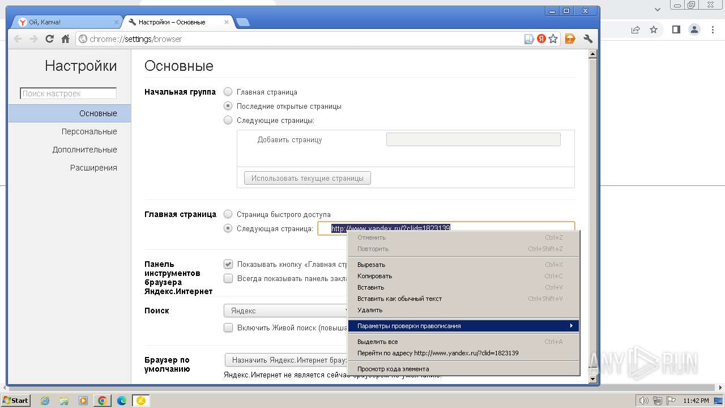Viewport: 725px width, 408px height.
Task: Select 'Следующая страница:' radio option
Action: click(x=228, y=228)
